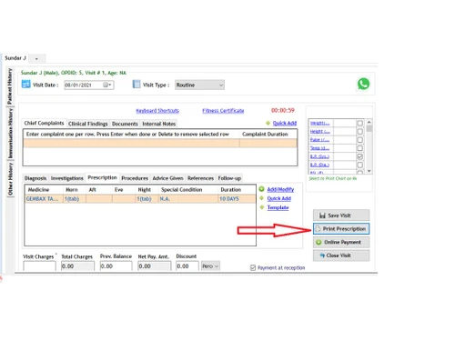Open Patient History side tab

click(x=10, y=86)
